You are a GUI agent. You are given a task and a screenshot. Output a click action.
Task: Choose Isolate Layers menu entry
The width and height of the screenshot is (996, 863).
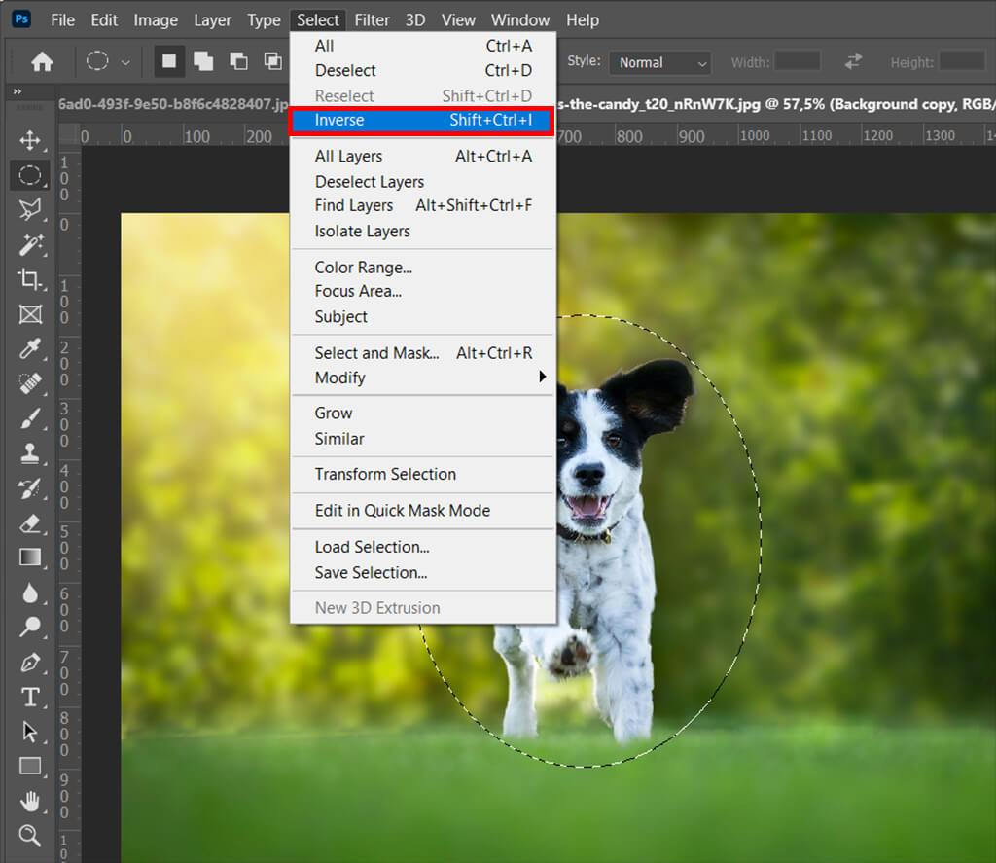coord(423,232)
